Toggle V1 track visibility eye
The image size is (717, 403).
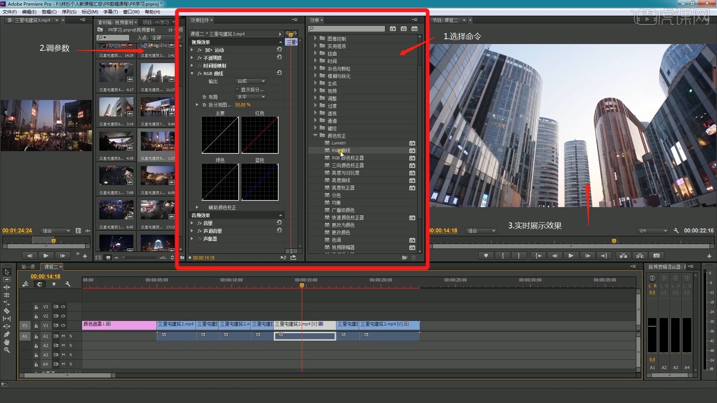(63, 325)
